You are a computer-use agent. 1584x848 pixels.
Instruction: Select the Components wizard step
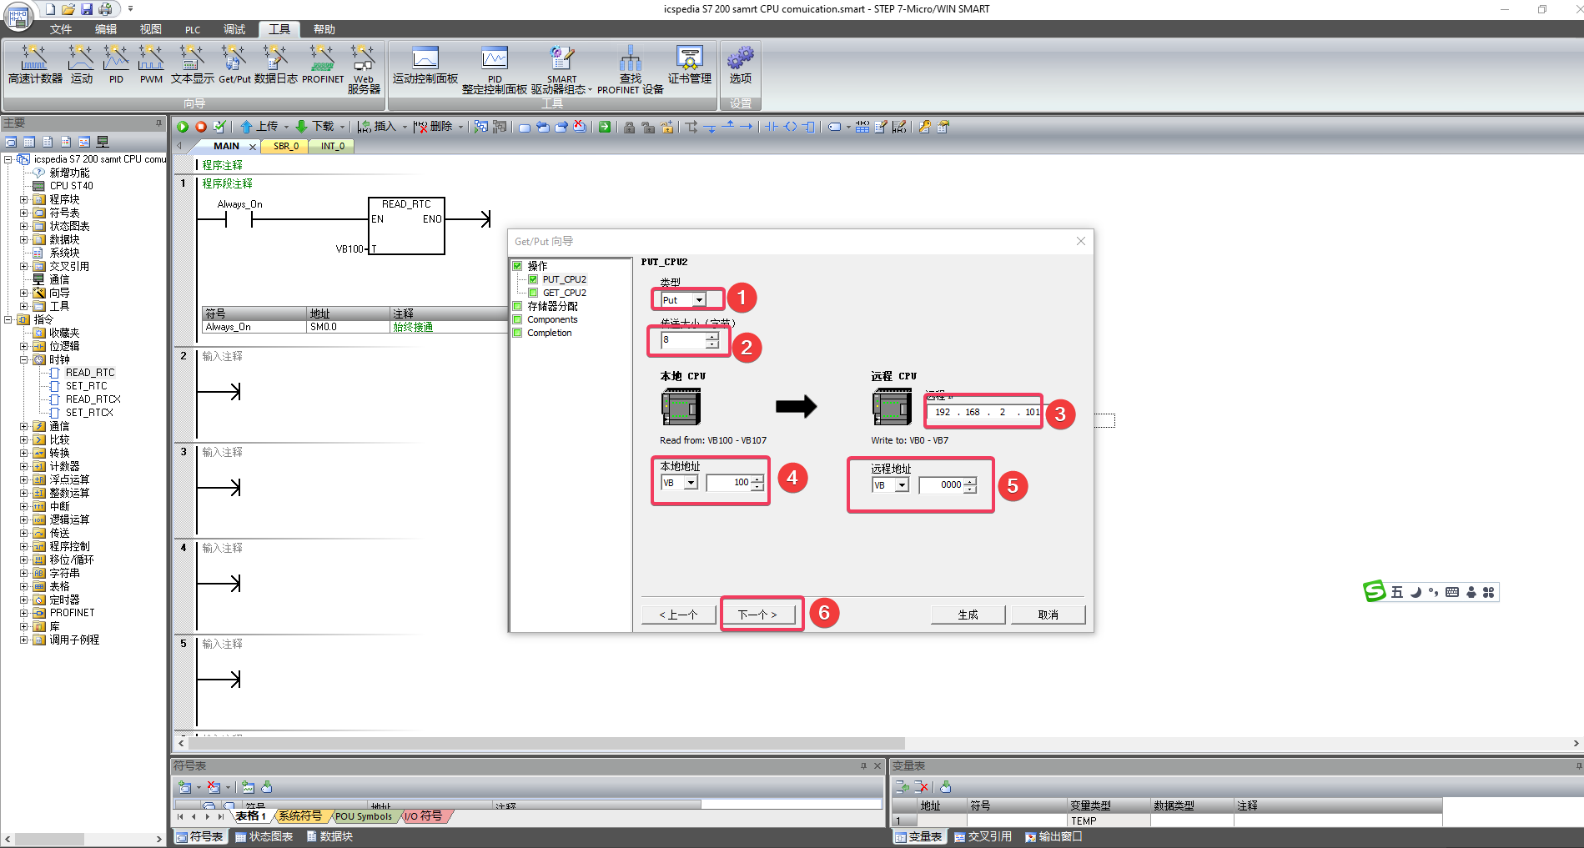click(x=552, y=319)
